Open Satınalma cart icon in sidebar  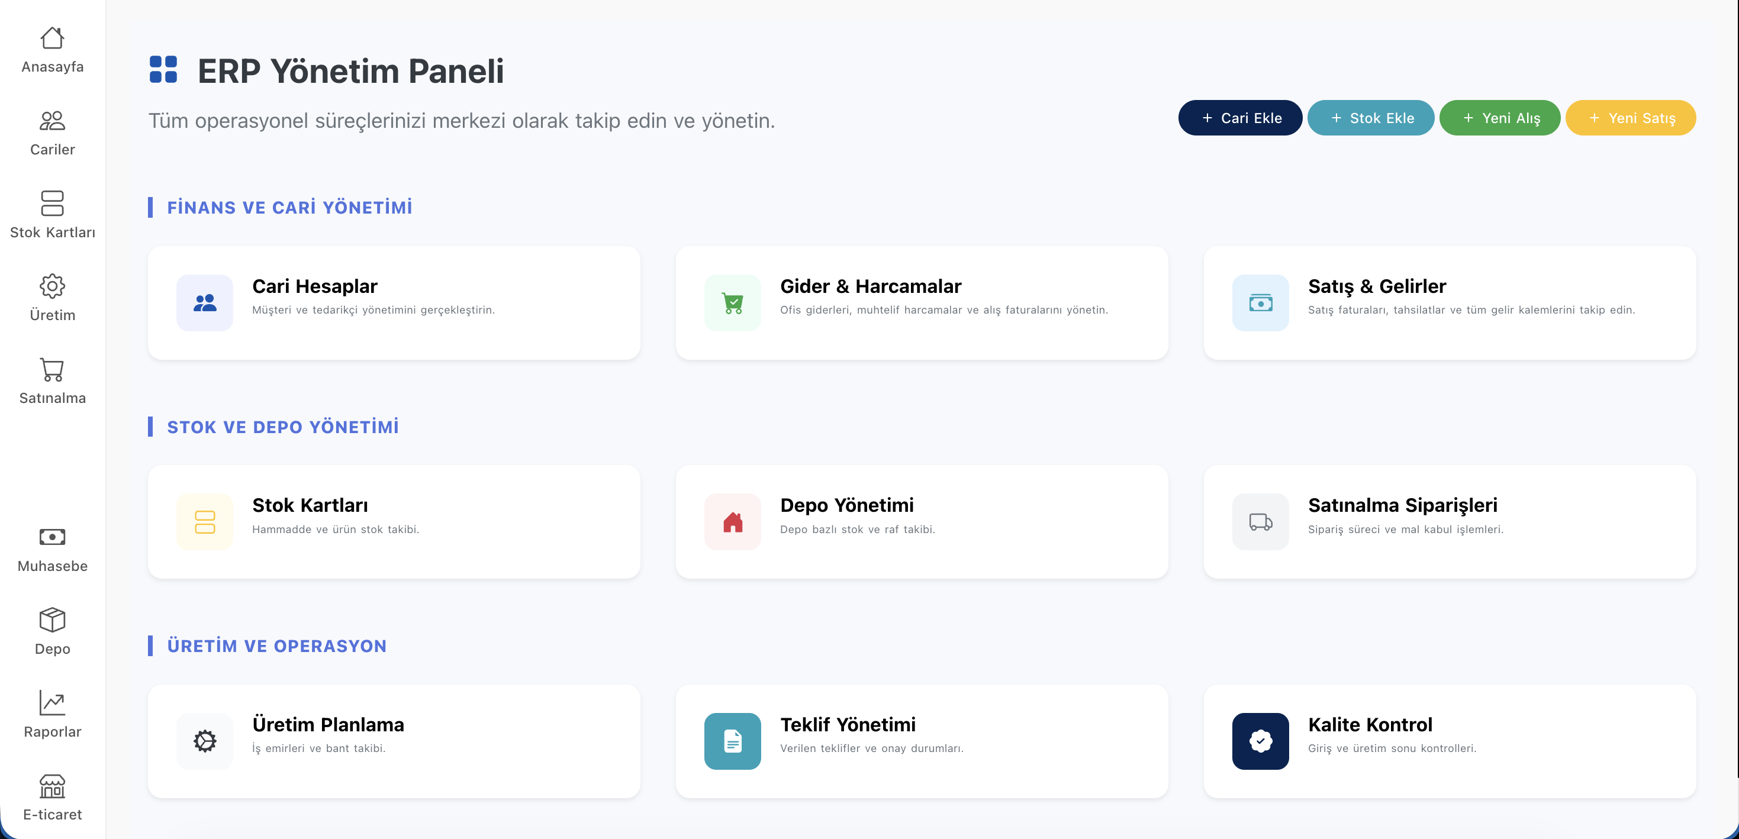(52, 369)
